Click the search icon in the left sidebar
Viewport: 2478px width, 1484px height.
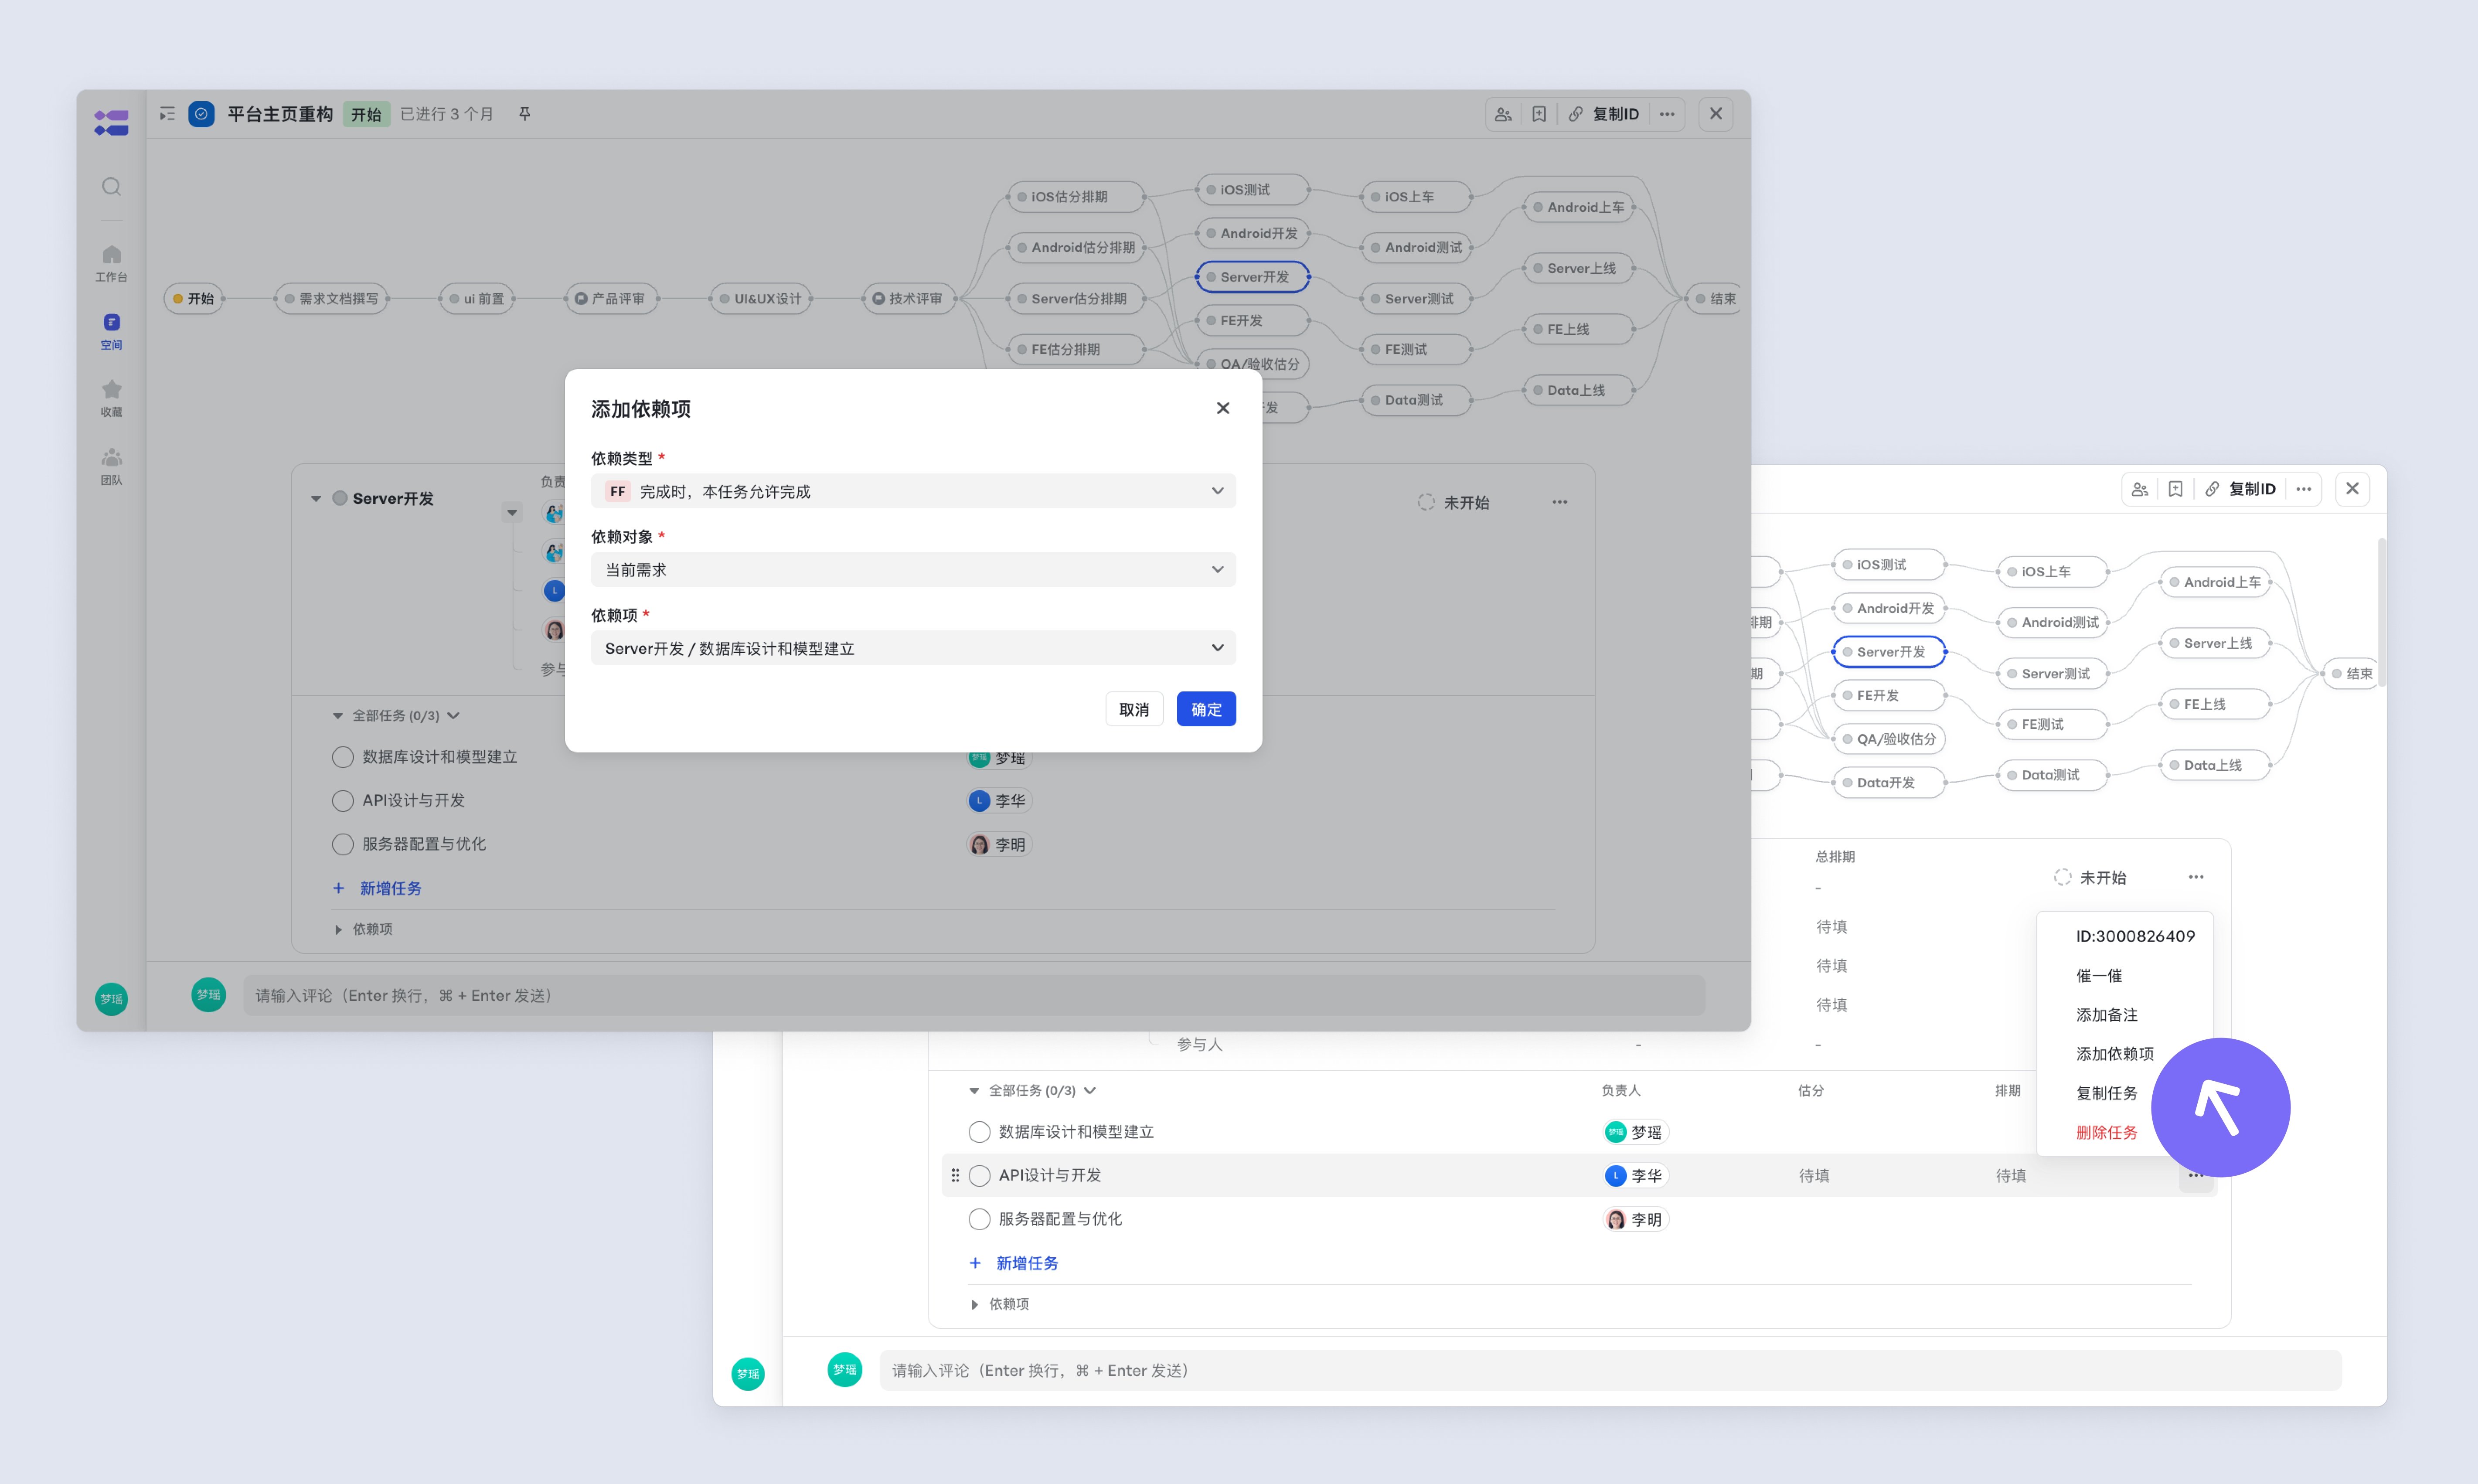[111, 187]
